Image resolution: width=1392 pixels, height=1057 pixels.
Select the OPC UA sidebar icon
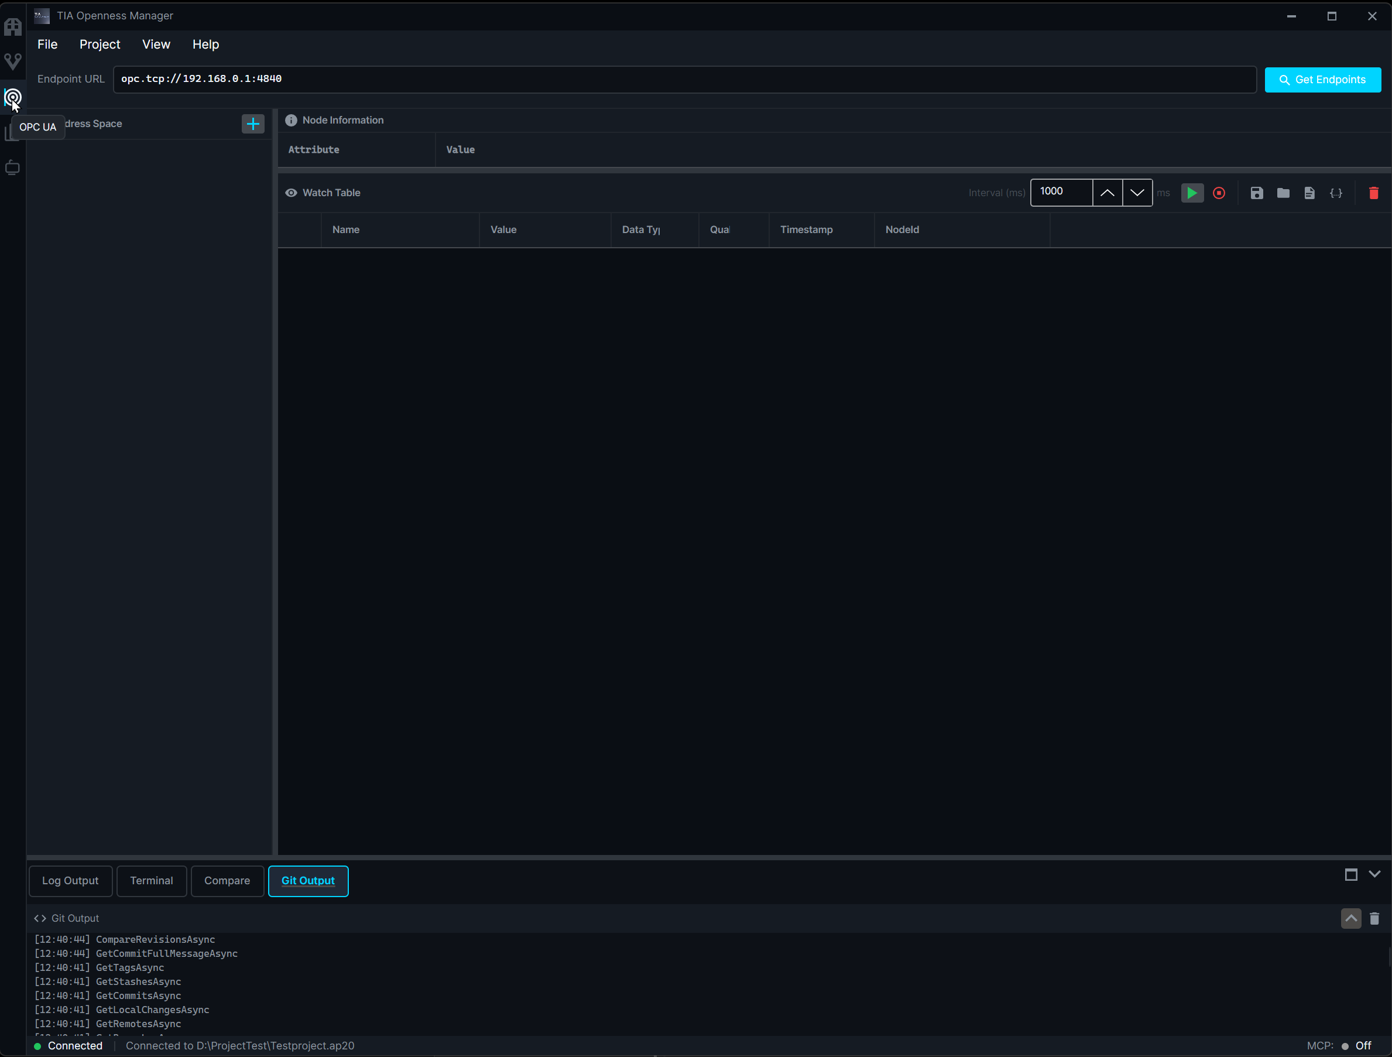click(x=13, y=98)
